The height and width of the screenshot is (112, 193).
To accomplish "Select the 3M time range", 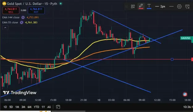I will pyautogui.click(x=23, y=107).
